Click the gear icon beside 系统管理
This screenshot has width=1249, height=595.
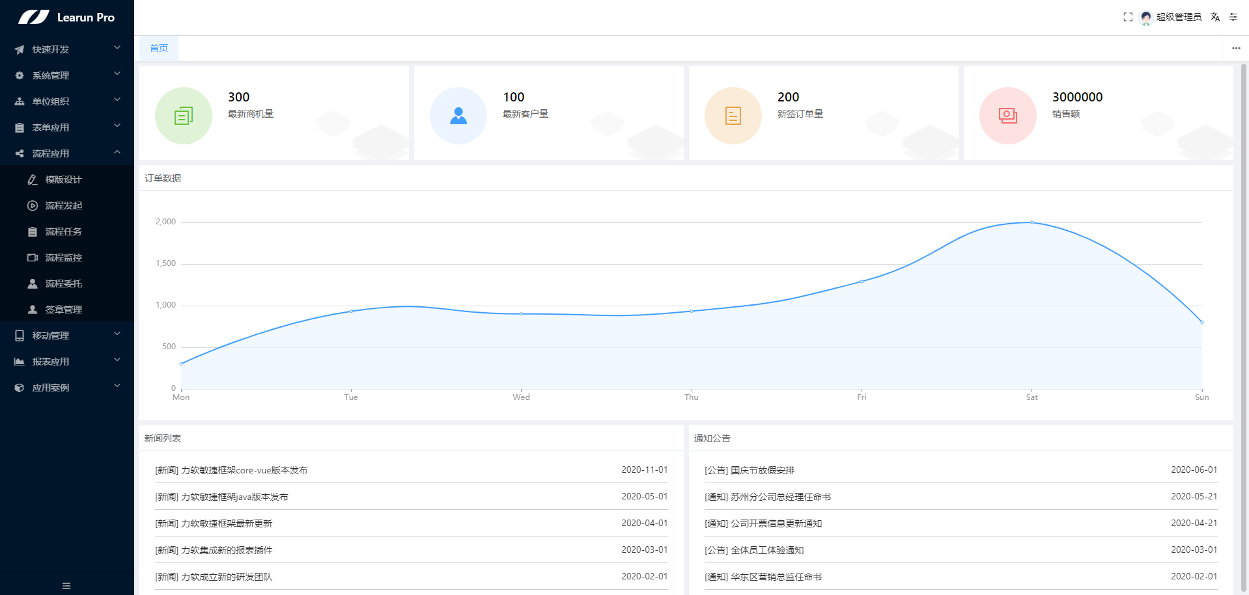click(x=20, y=75)
